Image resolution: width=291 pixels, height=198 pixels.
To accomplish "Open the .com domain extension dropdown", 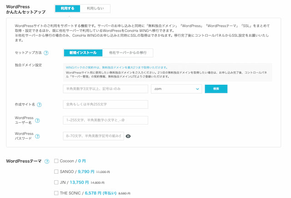I will tap(176, 89).
